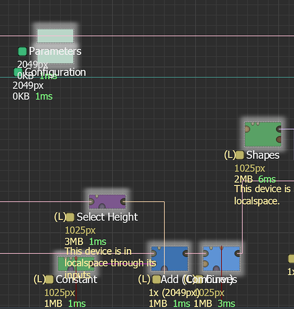Click the Select Height label text
The width and height of the screenshot is (294, 309).
[107, 217]
